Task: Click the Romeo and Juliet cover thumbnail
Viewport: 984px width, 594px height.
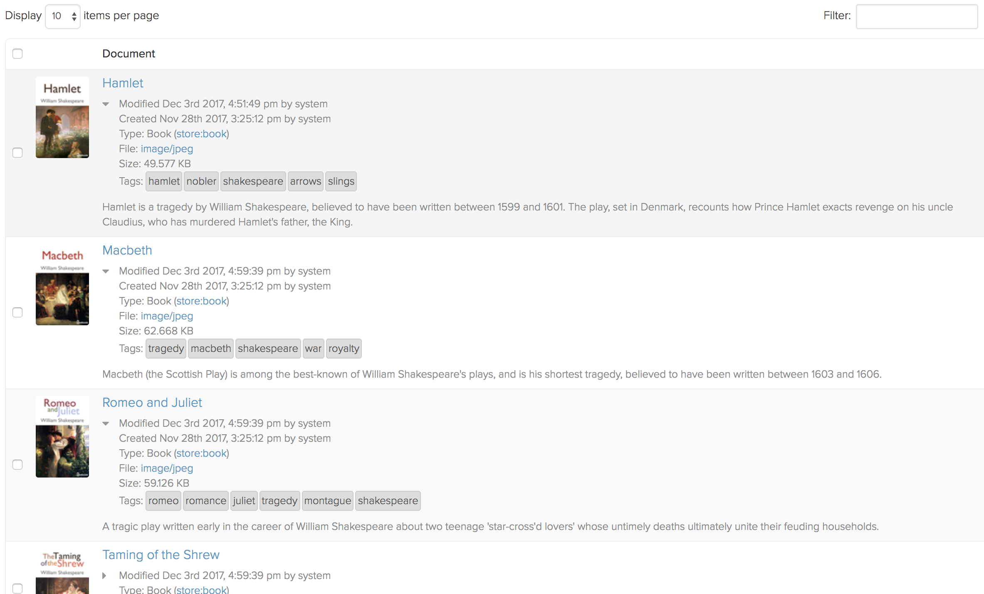Action: pyautogui.click(x=62, y=437)
